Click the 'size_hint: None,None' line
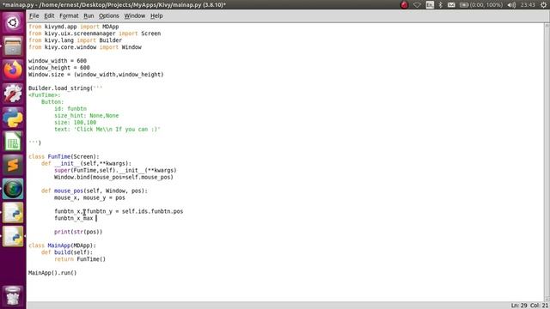Image resolution: width=550 pixels, height=309 pixels. click(86, 116)
